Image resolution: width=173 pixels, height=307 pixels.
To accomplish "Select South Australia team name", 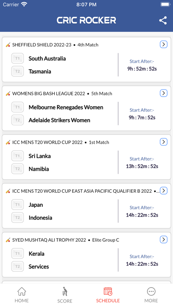I will [x=47, y=59].
